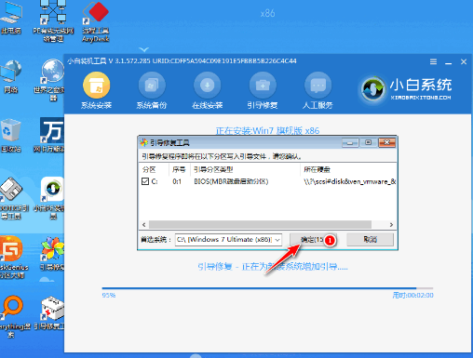
Task: Select the BIOS MBR partition row
Action: [x=267, y=181]
